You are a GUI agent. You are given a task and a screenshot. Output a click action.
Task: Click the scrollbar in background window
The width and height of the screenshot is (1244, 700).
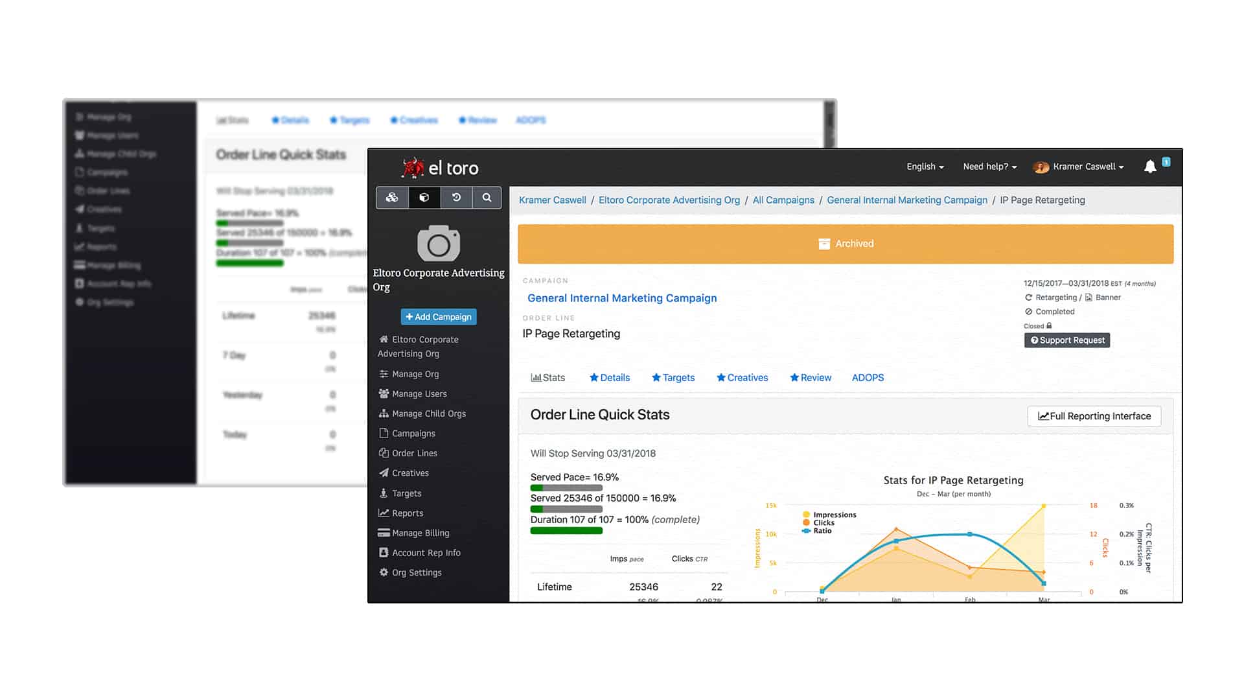point(829,123)
